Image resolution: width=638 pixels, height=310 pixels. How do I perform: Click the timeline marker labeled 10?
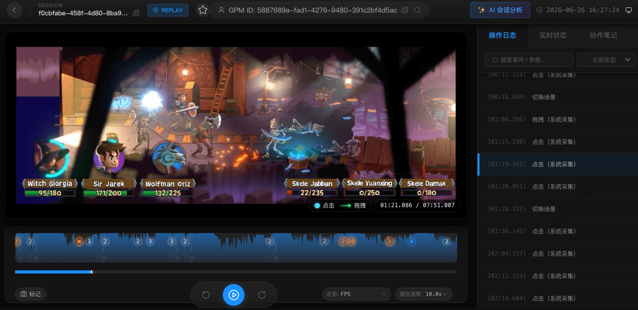[351, 241]
